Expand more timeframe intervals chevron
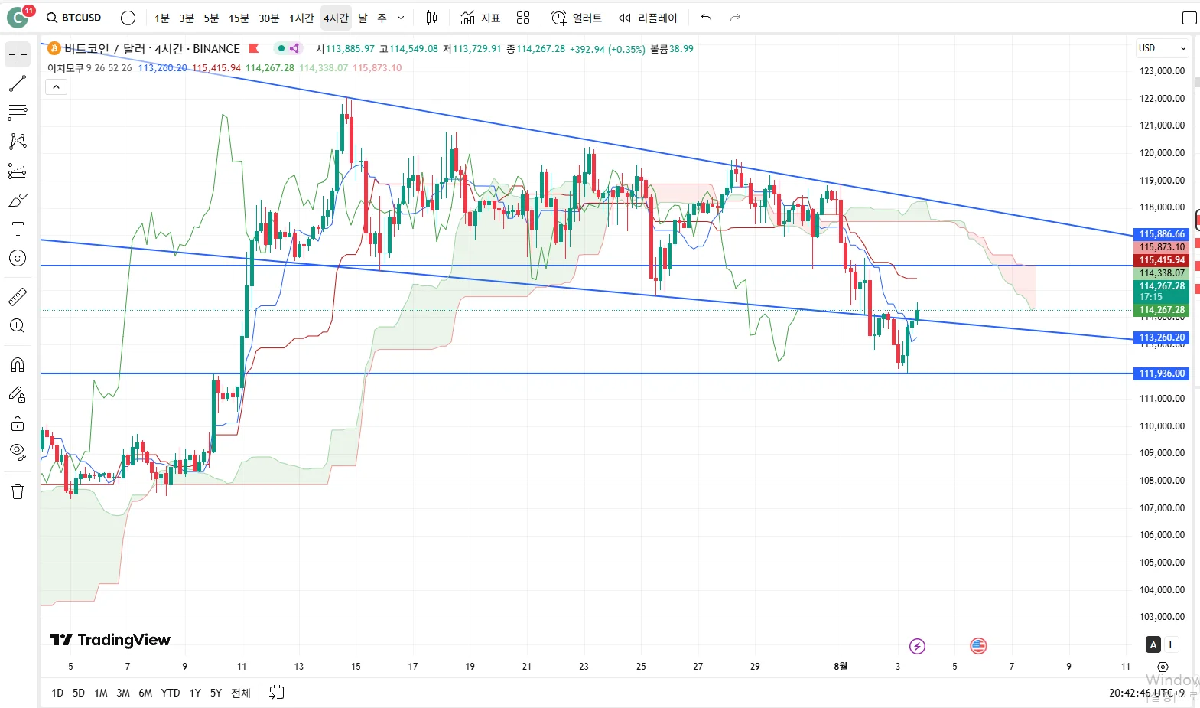The height and width of the screenshot is (708, 1200). tap(401, 18)
